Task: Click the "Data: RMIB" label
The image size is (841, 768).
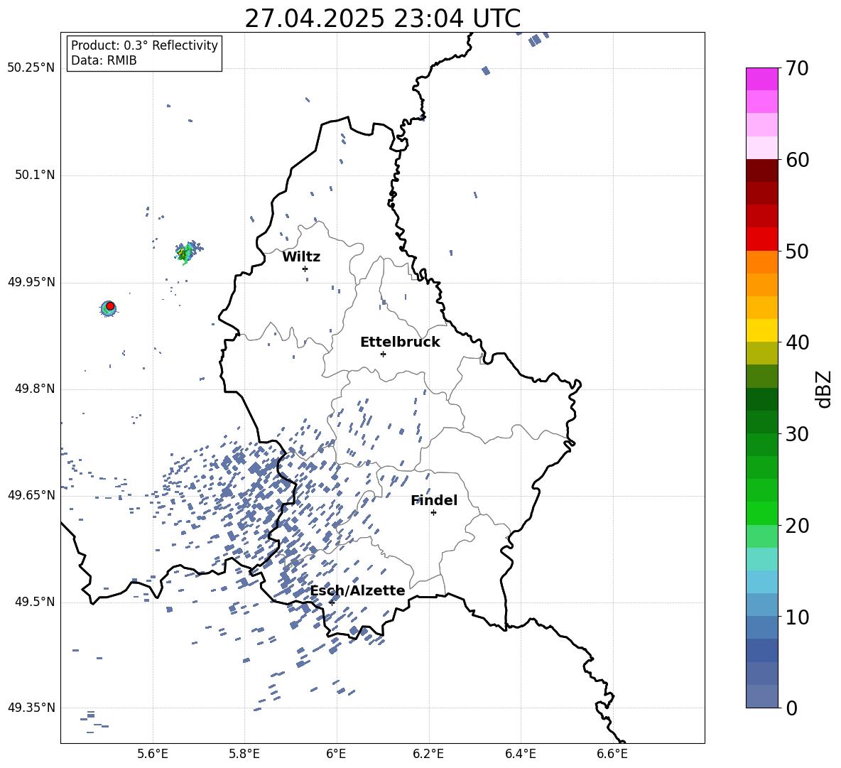Action: click(104, 60)
